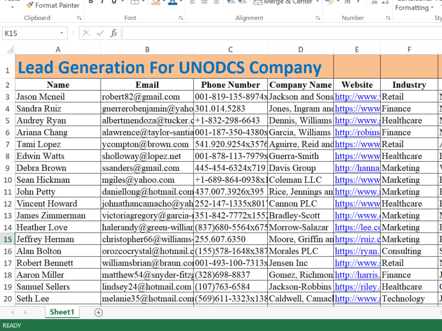Switch to the Sheet1 tab
The width and height of the screenshot is (442, 331).
coord(62,312)
